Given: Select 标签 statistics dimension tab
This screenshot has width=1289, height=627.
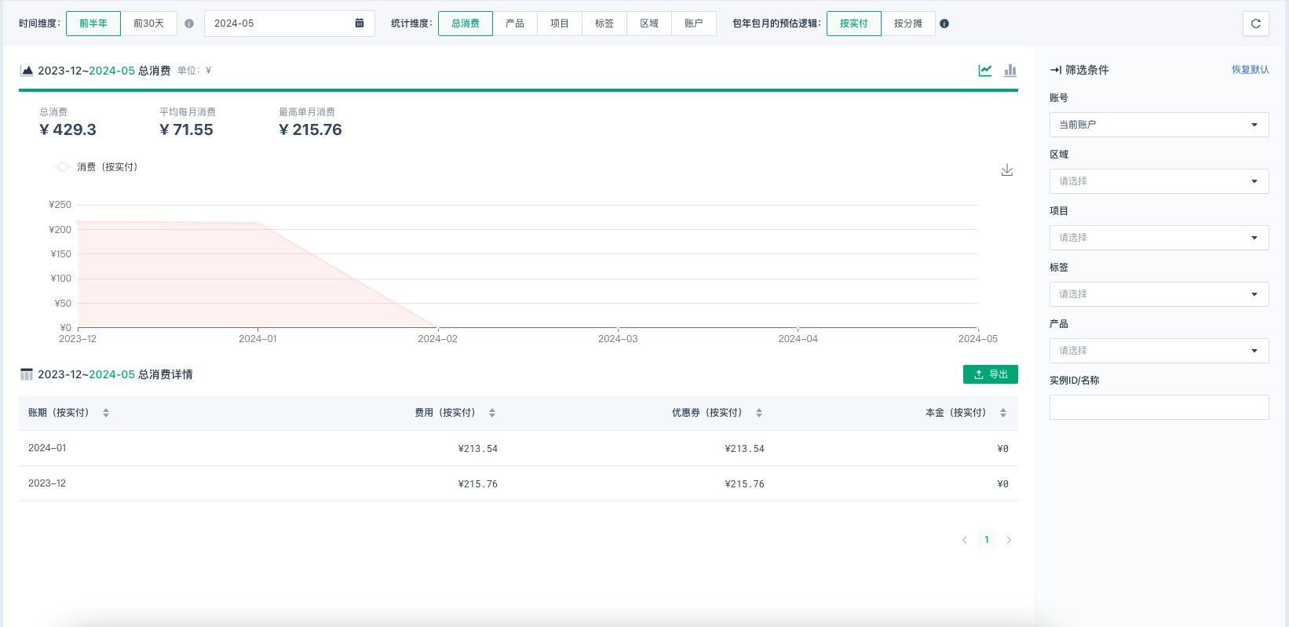Looking at the screenshot, I should [604, 24].
